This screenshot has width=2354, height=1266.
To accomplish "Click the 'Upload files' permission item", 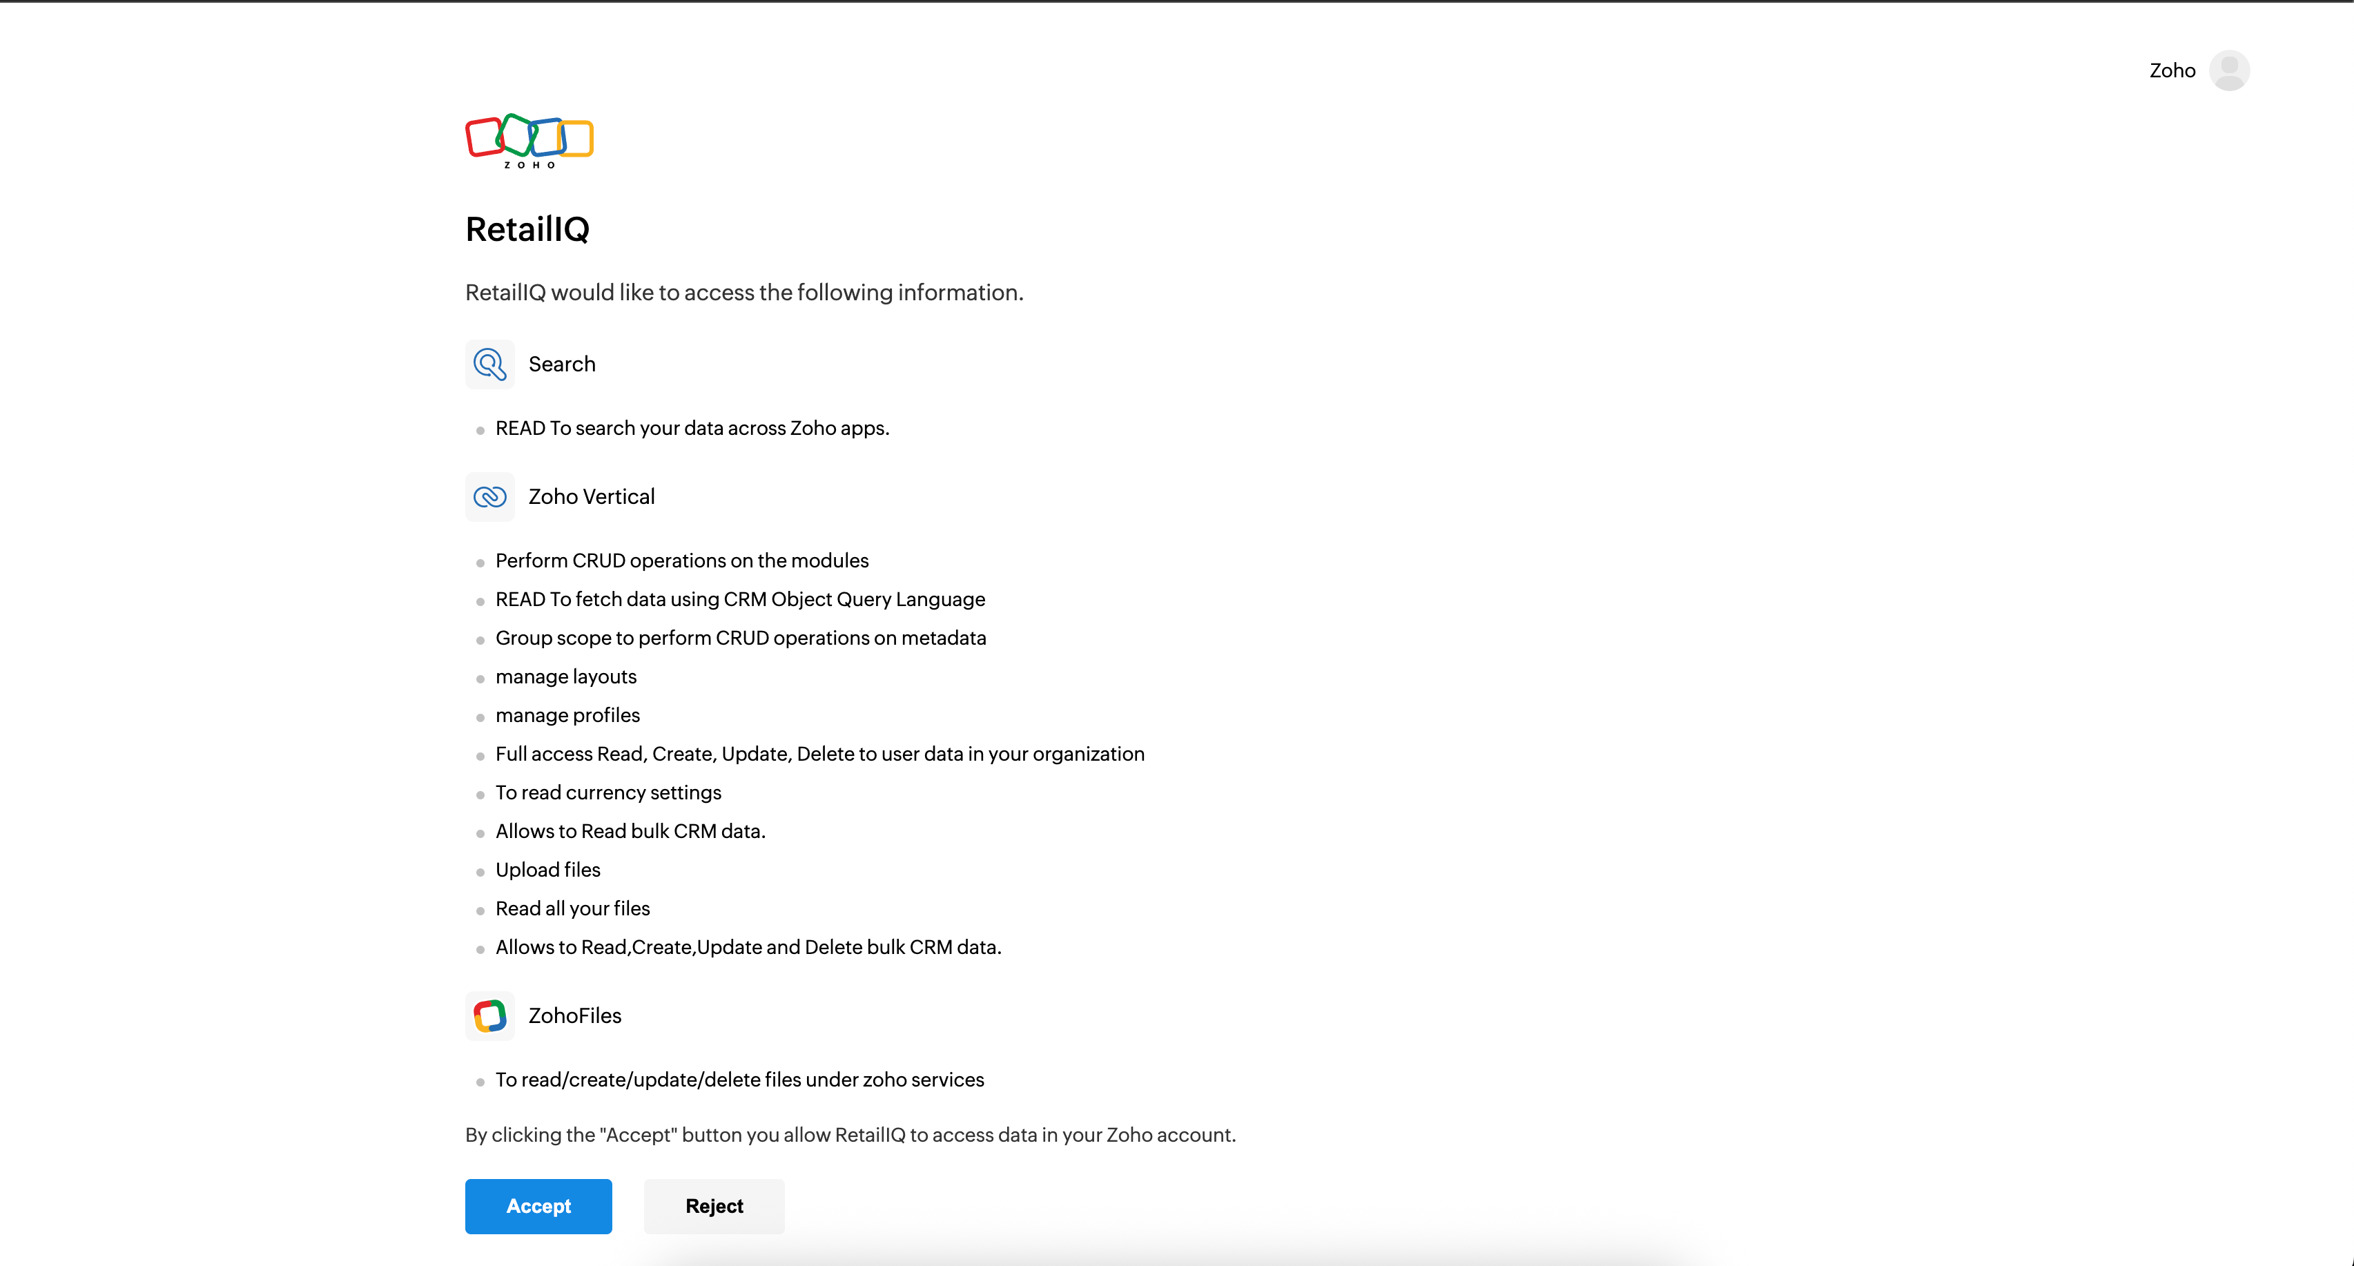I will (x=547, y=869).
